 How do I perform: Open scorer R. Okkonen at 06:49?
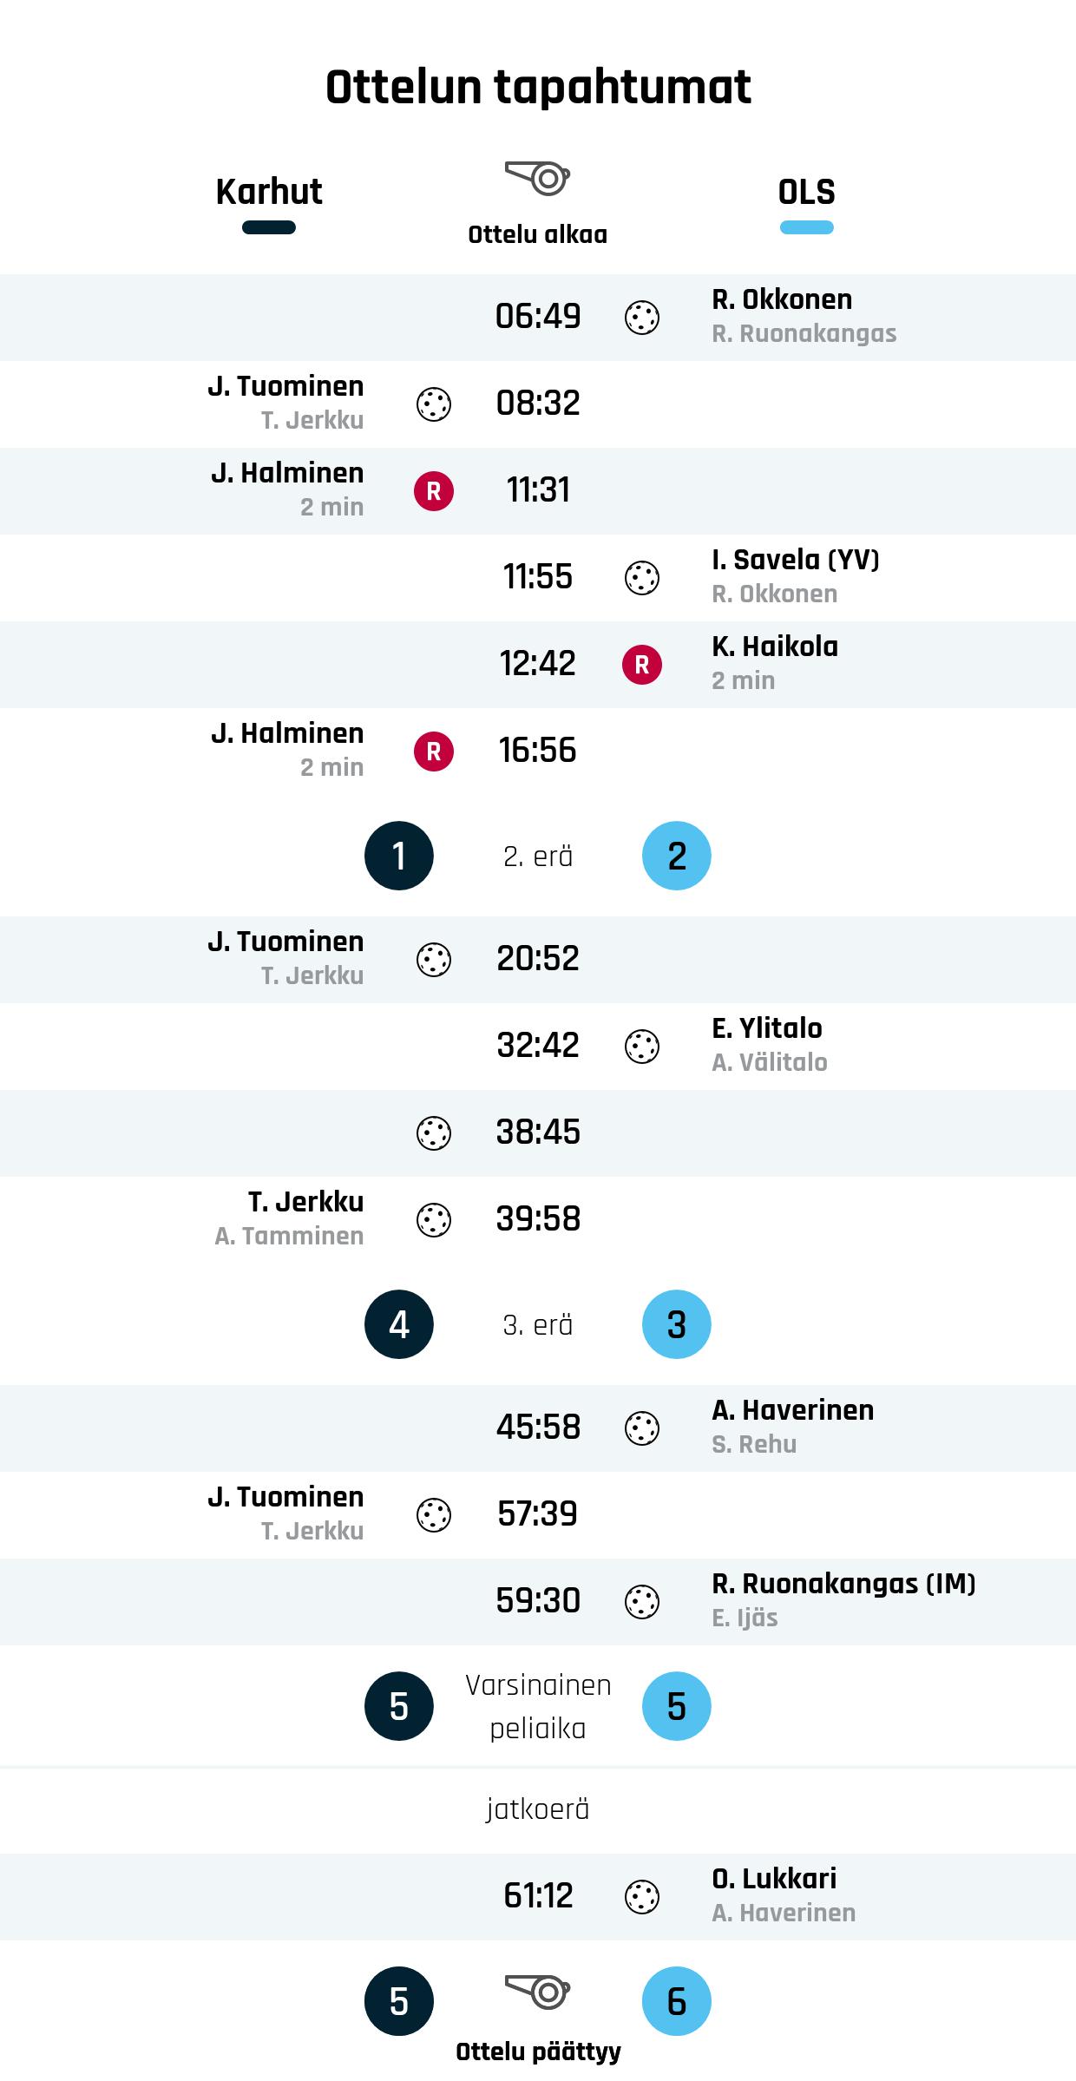782,299
